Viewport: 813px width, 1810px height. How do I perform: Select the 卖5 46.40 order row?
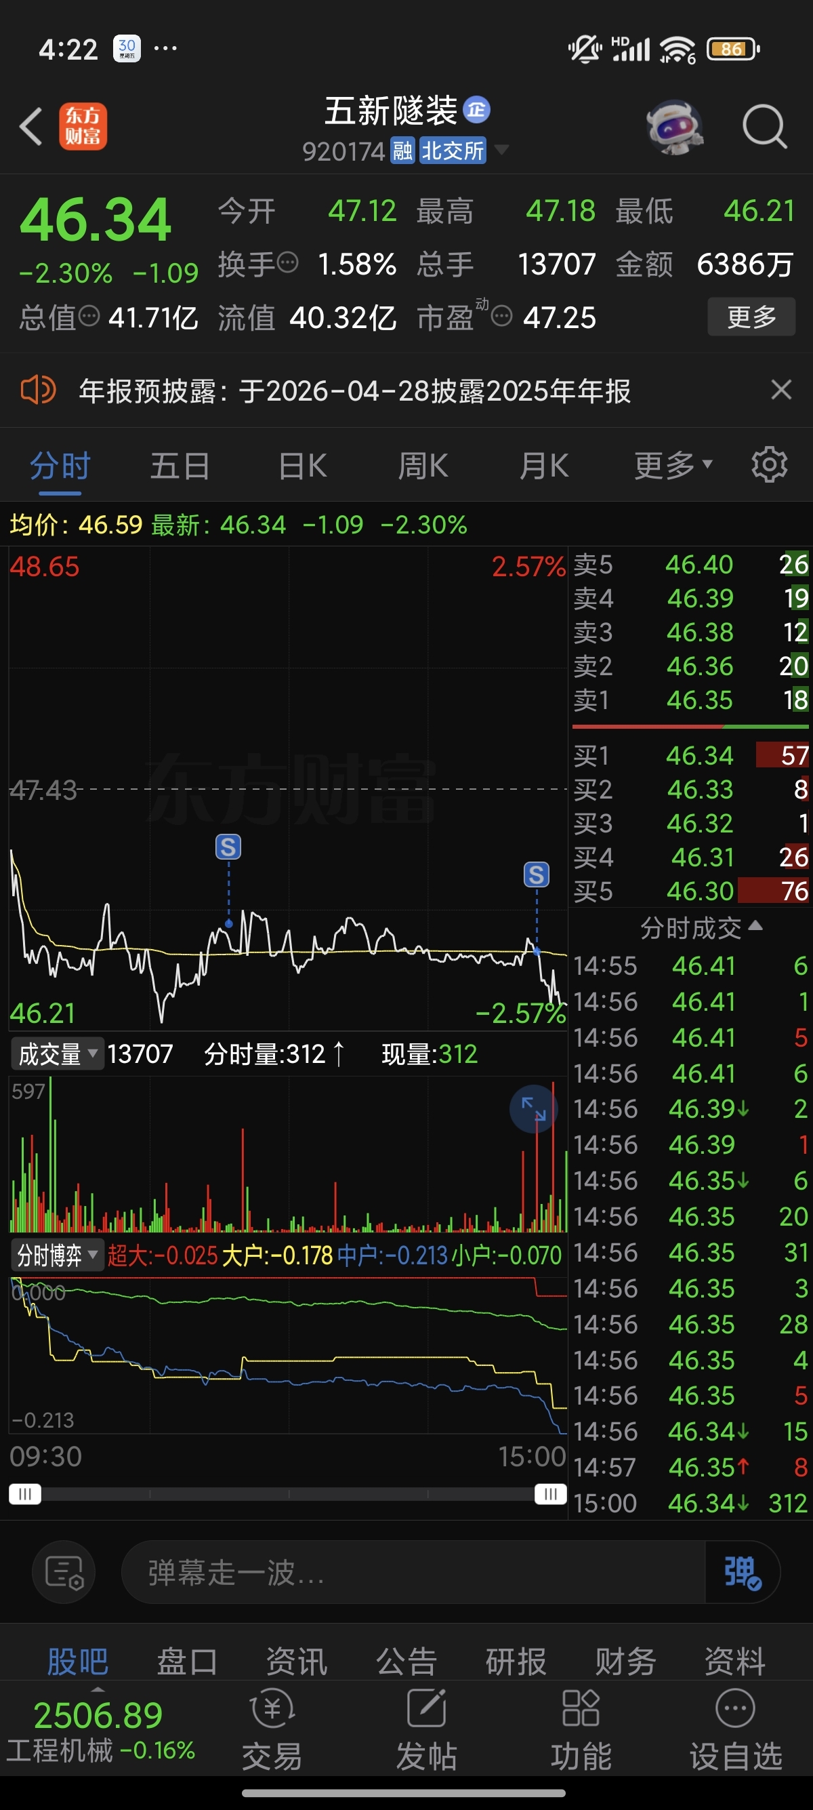point(691,564)
